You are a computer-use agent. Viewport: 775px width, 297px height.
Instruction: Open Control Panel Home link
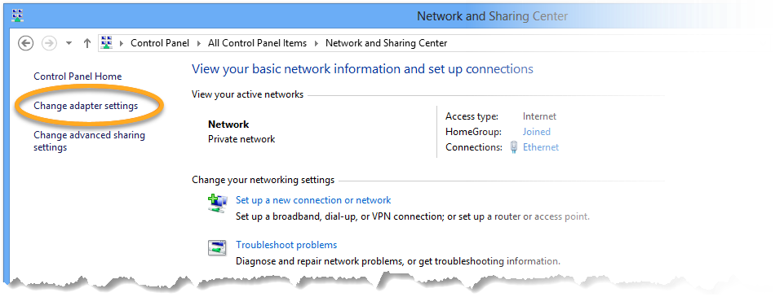pos(77,76)
